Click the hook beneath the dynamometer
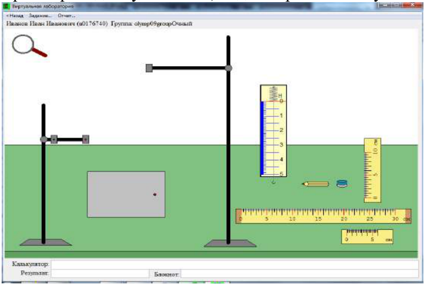This screenshot has height=285, width=424. coord(274,182)
